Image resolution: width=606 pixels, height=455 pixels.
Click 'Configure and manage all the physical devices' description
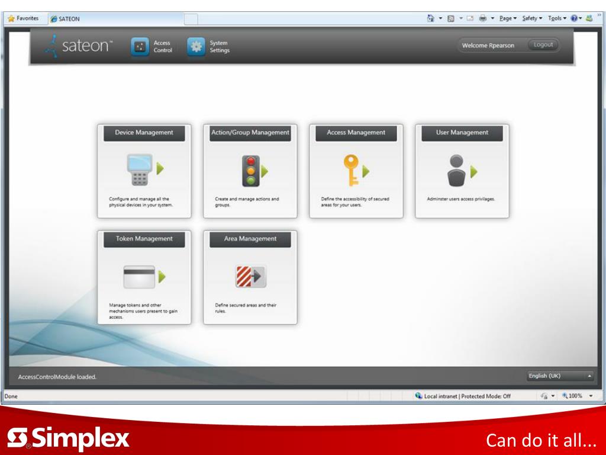click(141, 202)
